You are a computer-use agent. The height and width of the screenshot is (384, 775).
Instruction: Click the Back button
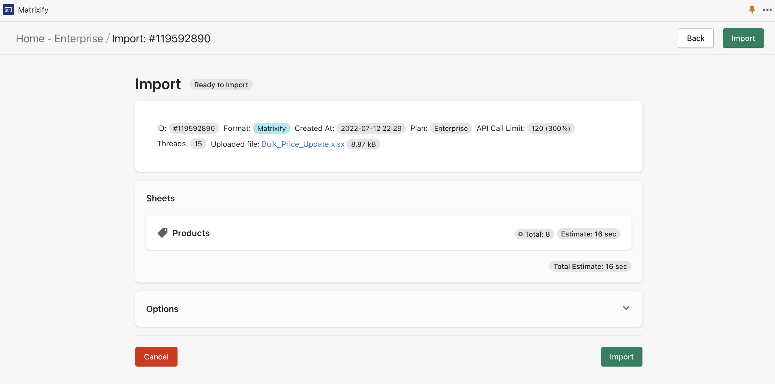[696, 38]
